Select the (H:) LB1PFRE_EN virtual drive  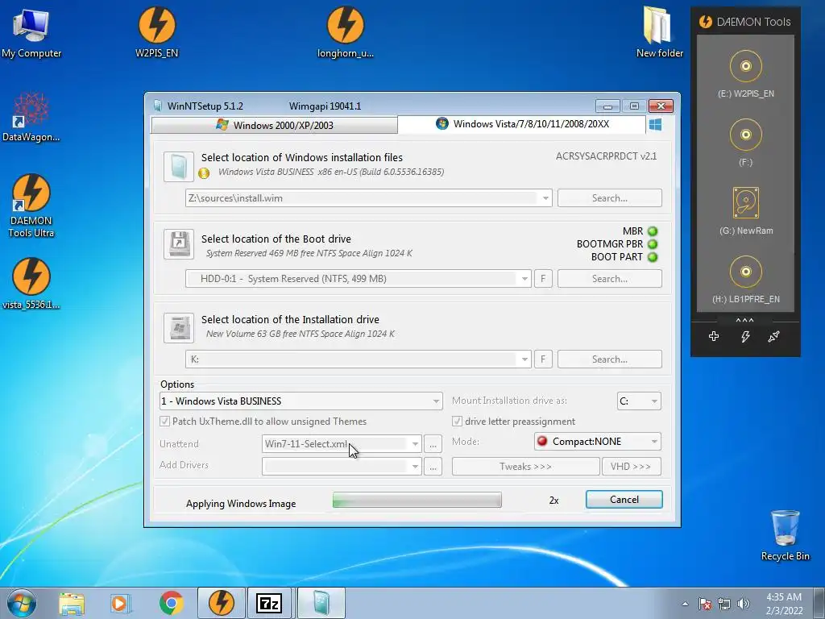pyautogui.click(x=745, y=279)
